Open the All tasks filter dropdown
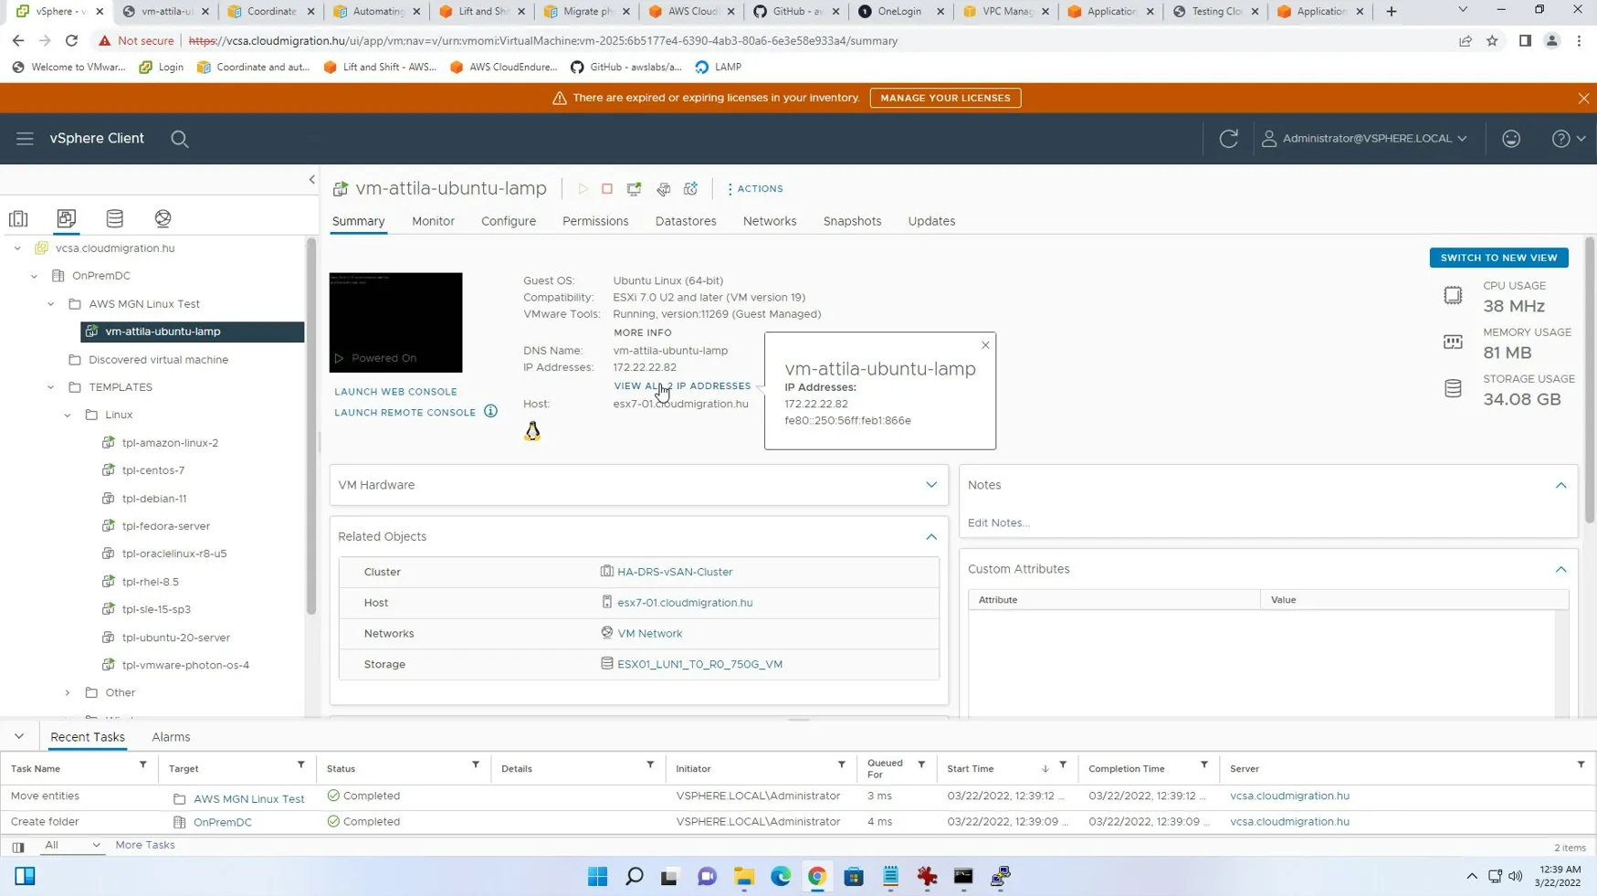Screen dimensions: 1597x896 pos(72,845)
